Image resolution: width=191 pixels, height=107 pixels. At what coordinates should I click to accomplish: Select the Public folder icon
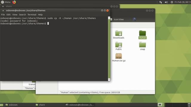[x=118, y=45]
